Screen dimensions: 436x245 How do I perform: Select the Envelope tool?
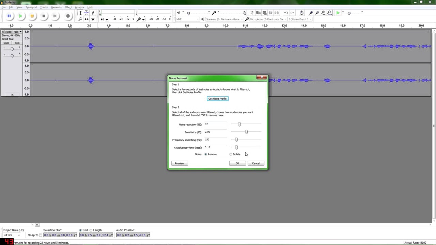[x=87, y=13]
